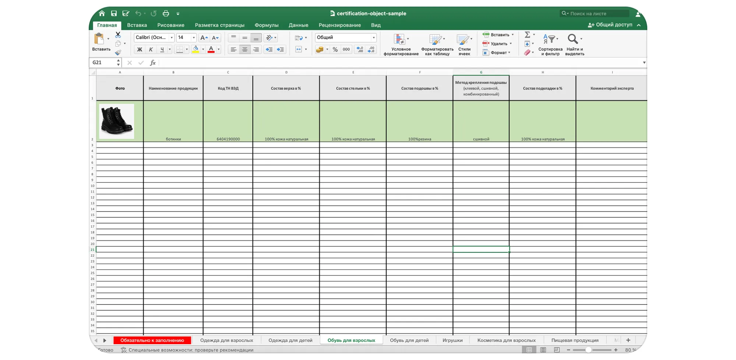The height and width of the screenshot is (360, 736).
Task: Expand the font name Calibri dropdown
Action: click(x=172, y=38)
